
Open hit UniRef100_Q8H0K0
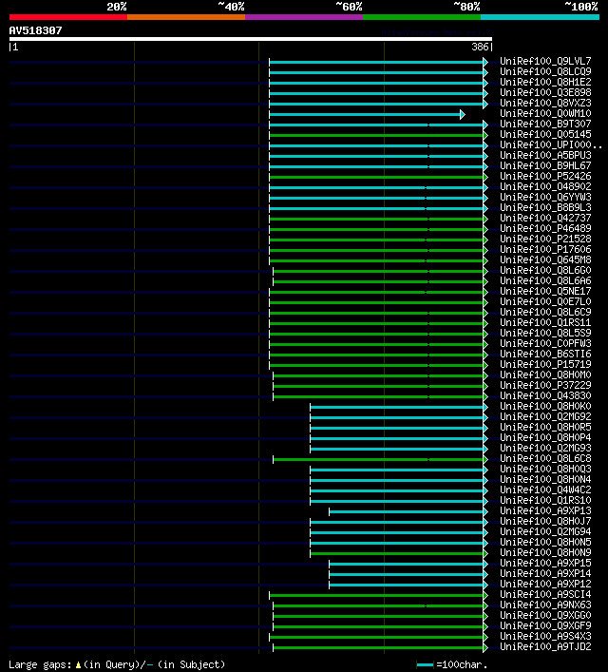(545, 406)
